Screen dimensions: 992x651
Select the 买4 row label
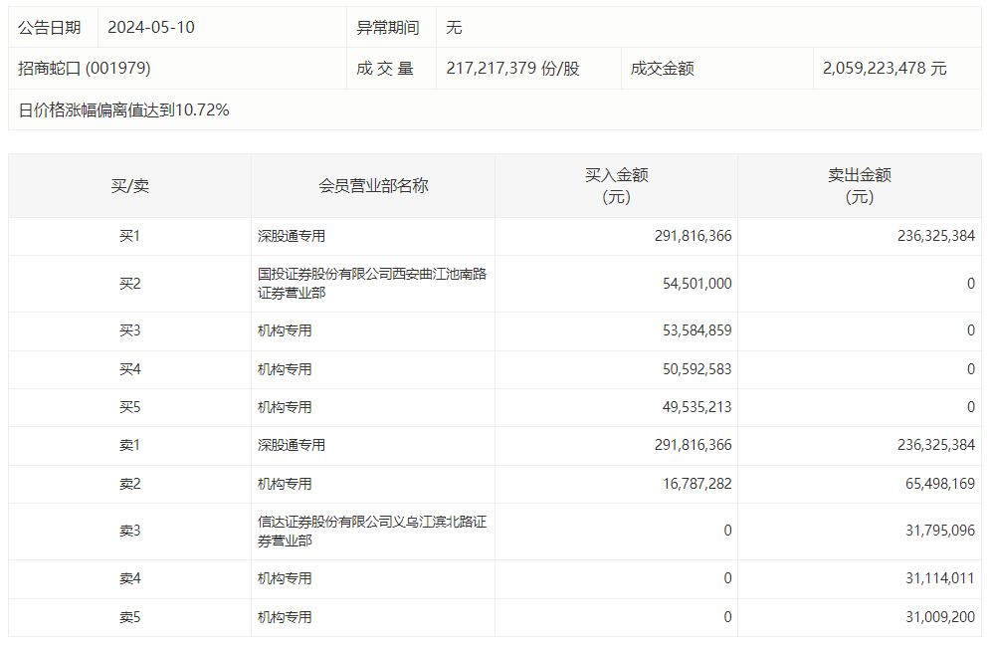coord(129,369)
